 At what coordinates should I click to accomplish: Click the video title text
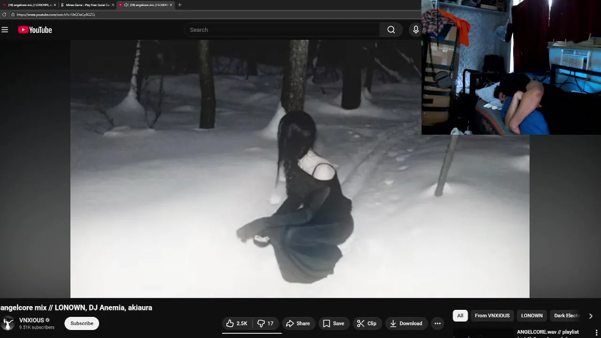click(x=76, y=307)
